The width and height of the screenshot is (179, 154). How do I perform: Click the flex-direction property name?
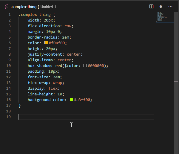tap(44, 26)
